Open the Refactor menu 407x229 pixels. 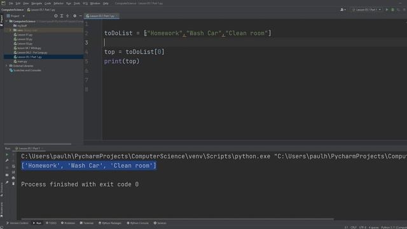click(x=59, y=3)
